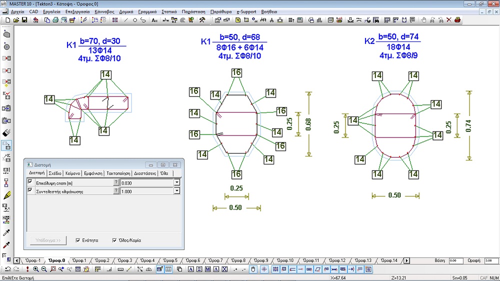500x281 pixels.
Task: Open the Βοήθεια menu
Action: tap(269, 12)
